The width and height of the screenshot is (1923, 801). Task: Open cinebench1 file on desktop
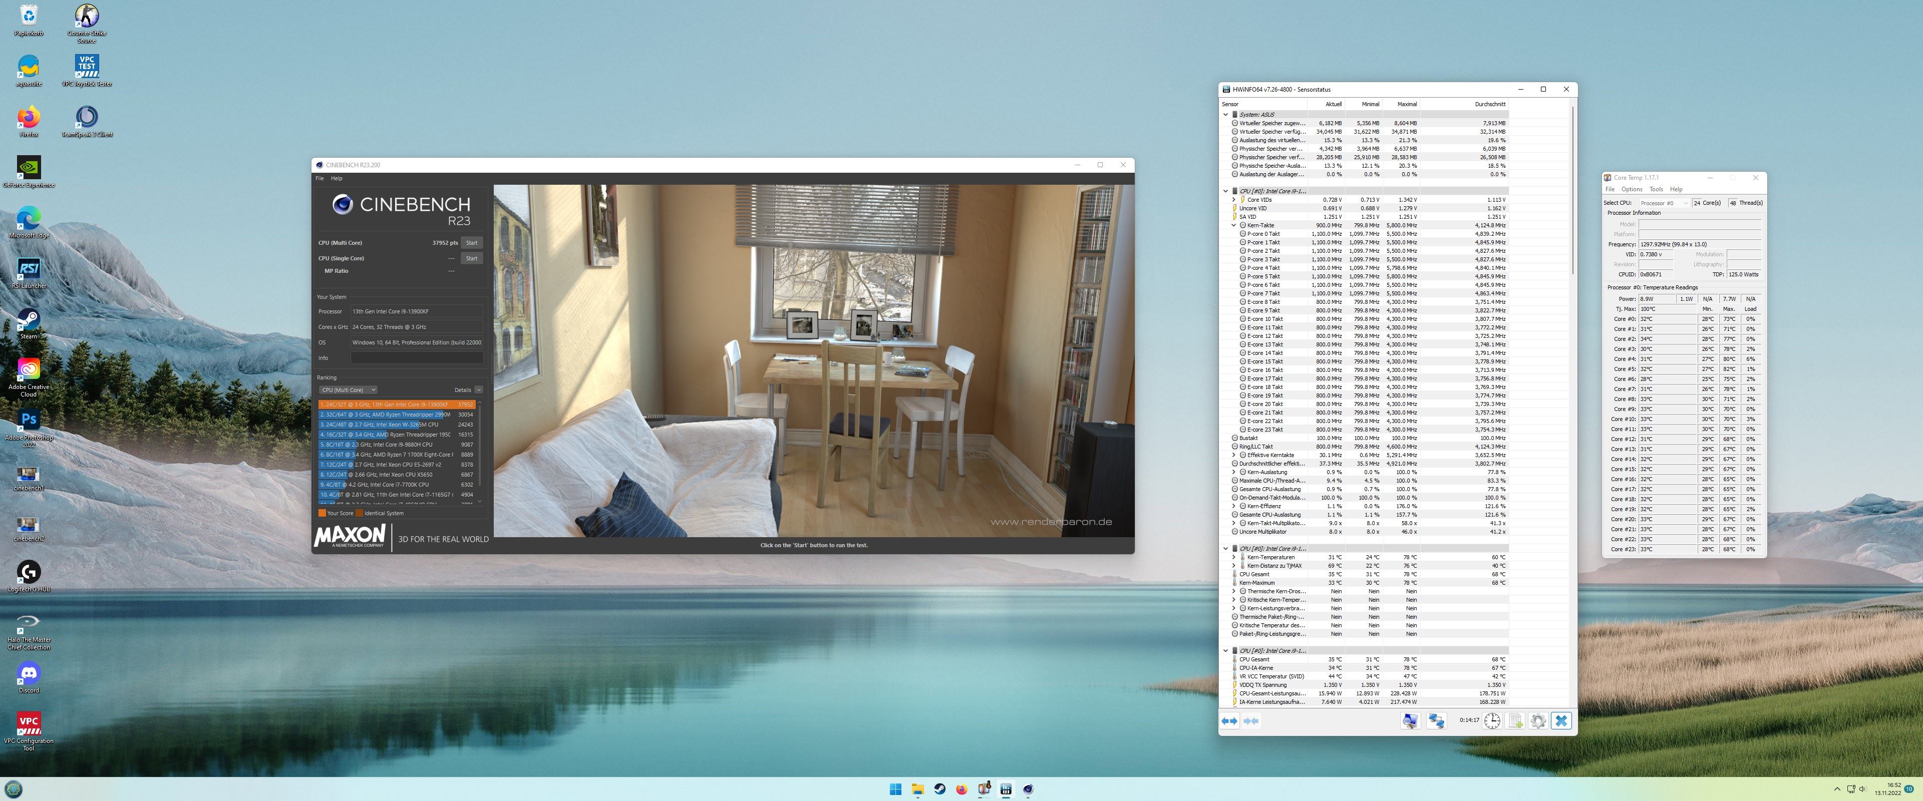(x=29, y=479)
